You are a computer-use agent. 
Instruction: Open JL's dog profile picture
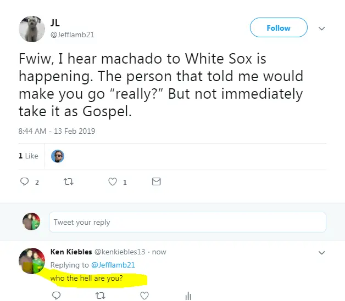32,29
